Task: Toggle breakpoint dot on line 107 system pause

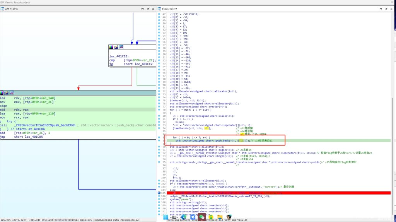Action: (x=159, y=199)
